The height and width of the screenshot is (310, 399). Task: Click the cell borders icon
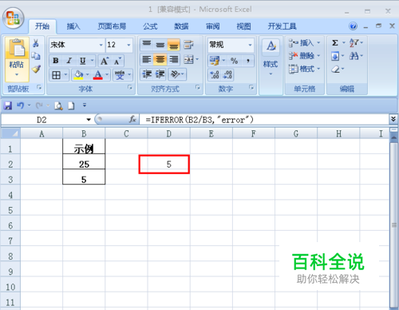pos(57,75)
